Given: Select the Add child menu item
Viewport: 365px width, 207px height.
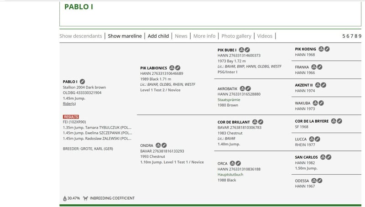Looking at the screenshot, I should click(x=158, y=36).
